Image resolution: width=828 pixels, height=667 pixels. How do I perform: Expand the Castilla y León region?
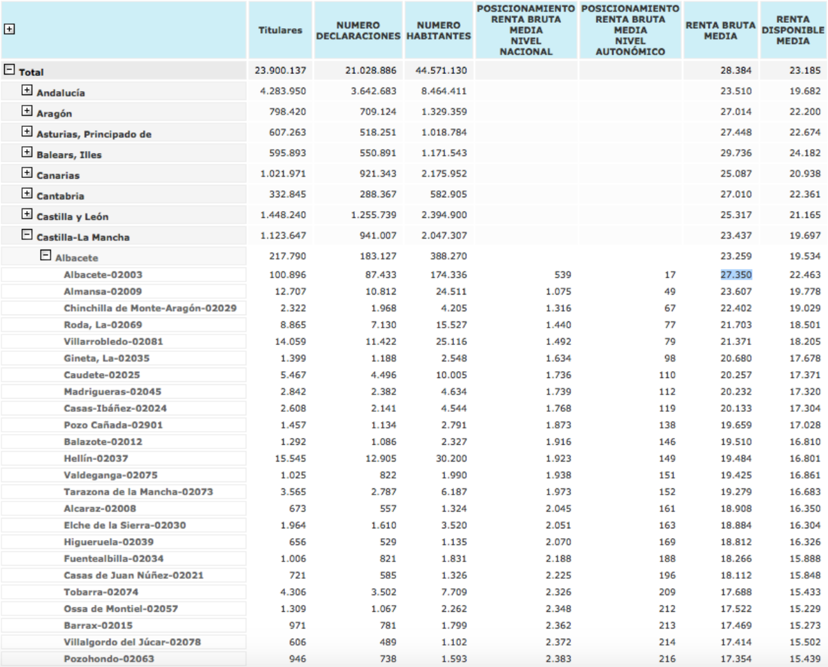pyautogui.click(x=27, y=215)
